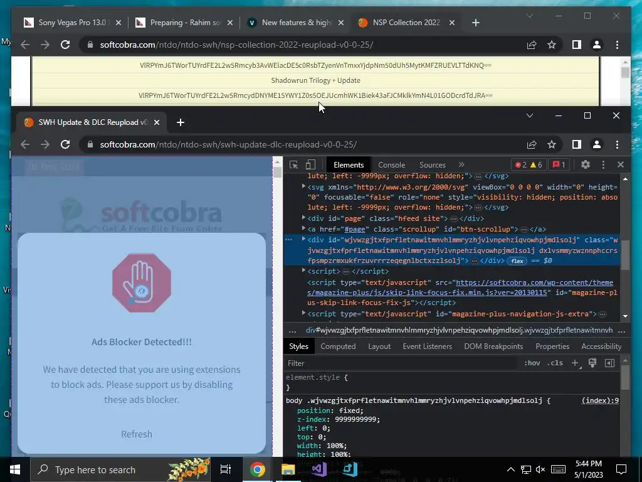Open DevTools customize three-dot menu
This screenshot has height=482, width=642.
(603, 164)
